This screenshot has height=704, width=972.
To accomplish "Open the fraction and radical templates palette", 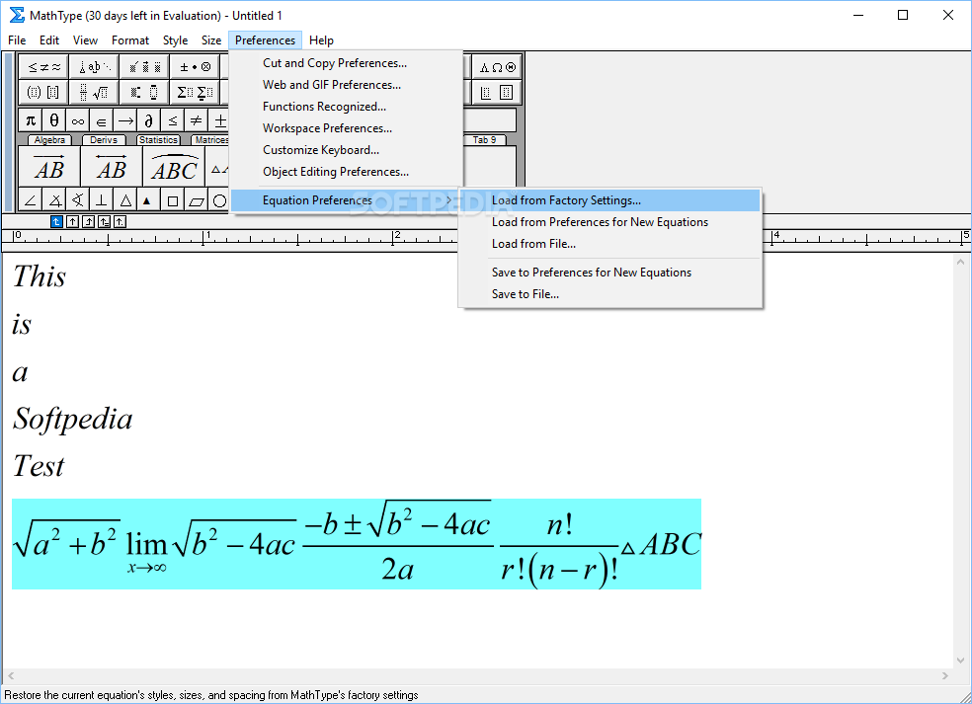I will [94, 93].
